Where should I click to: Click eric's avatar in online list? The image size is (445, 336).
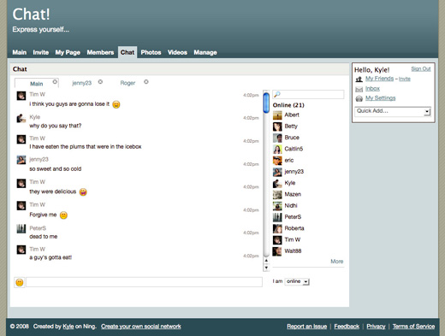(x=277, y=161)
